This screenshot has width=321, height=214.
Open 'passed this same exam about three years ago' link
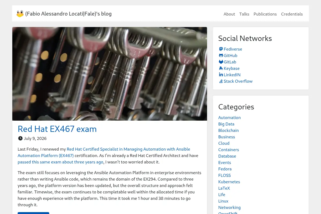[60, 162]
